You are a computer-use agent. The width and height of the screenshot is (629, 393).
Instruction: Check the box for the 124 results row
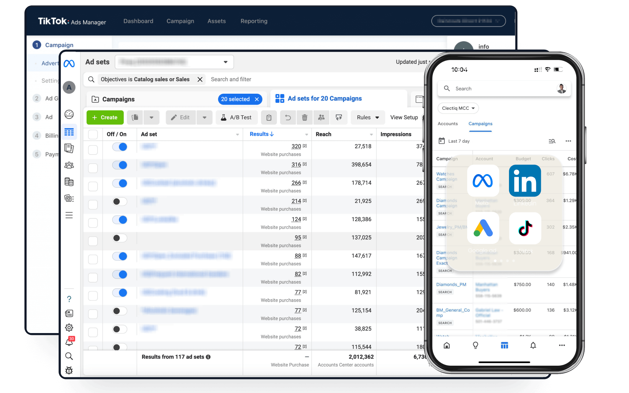[x=93, y=223]
